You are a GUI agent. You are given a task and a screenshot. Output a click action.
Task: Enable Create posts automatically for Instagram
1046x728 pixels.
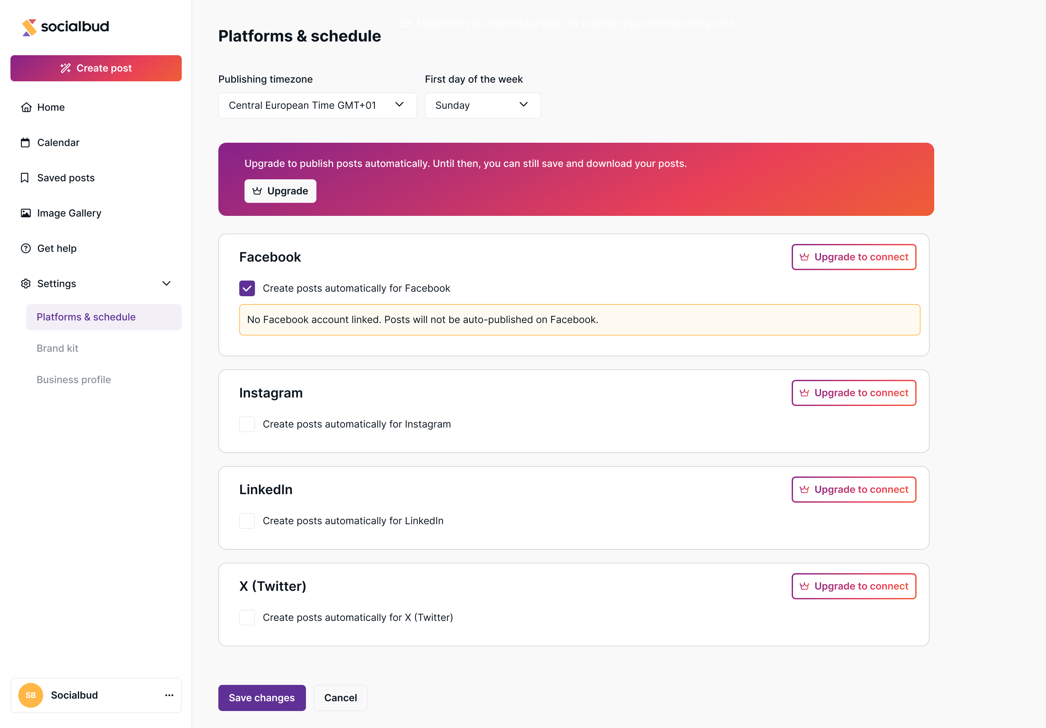pyautogui.click(x=247, y=424)
